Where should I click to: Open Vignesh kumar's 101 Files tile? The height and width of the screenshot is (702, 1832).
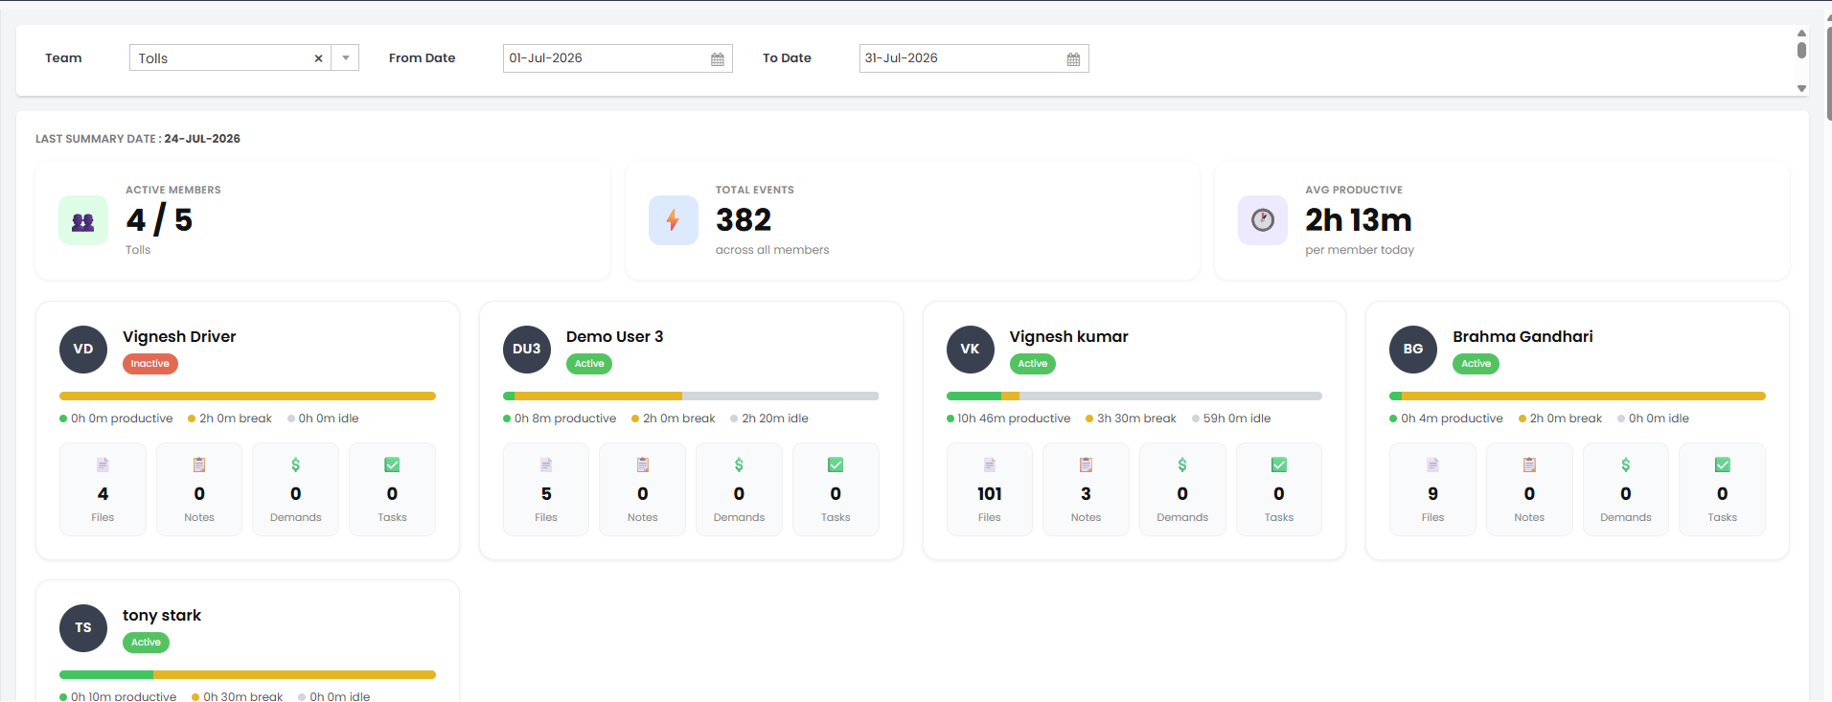pos(990,489)
